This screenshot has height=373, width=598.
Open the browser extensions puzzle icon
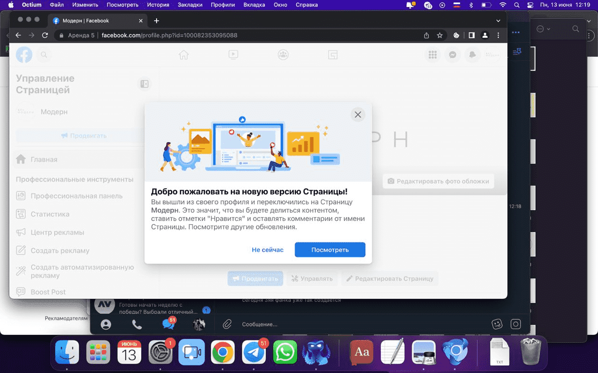click(x=456, y=35)
